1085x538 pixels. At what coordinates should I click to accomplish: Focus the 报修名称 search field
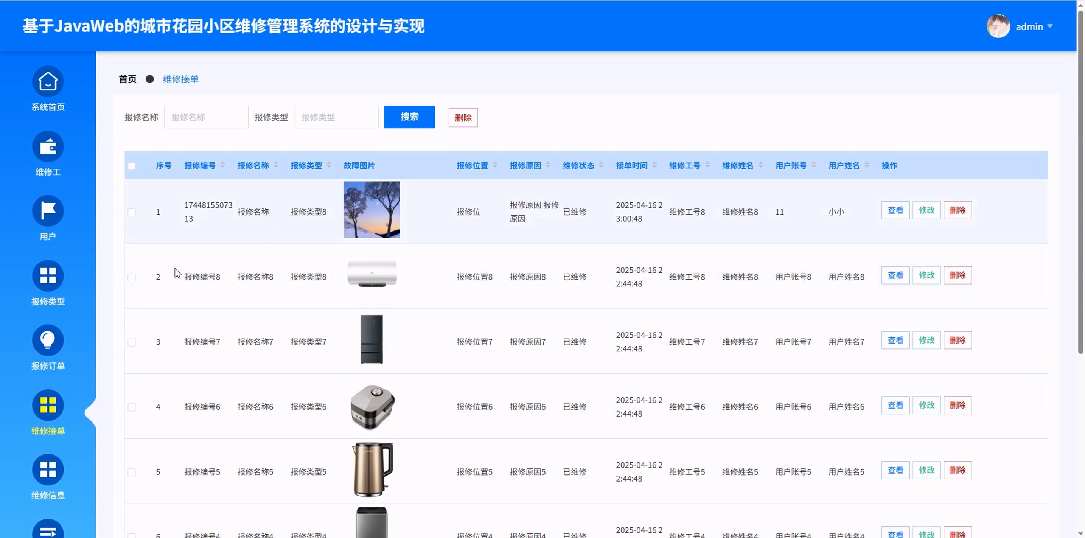tap(206, 117)
